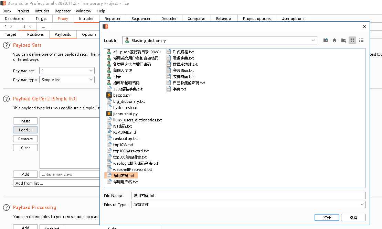Switch to the Repeater tab
The width and height of the screenshot is (382, 229).
pos(113,19)
